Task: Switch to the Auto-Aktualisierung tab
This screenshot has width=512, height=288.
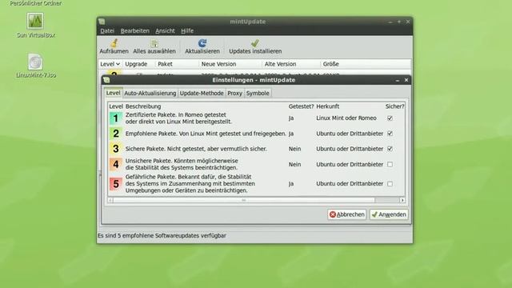Action: (x=150, y=93)
